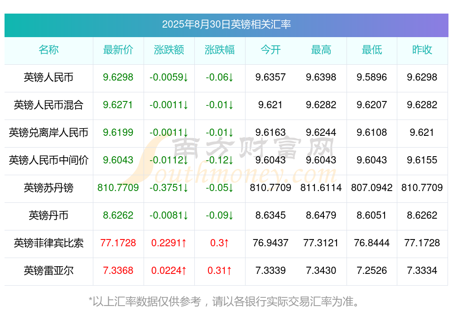Click the green latest price 810.7709
The width and height of the screenshot is (453, 316).
pyautogui.click(x=118, y=187)
